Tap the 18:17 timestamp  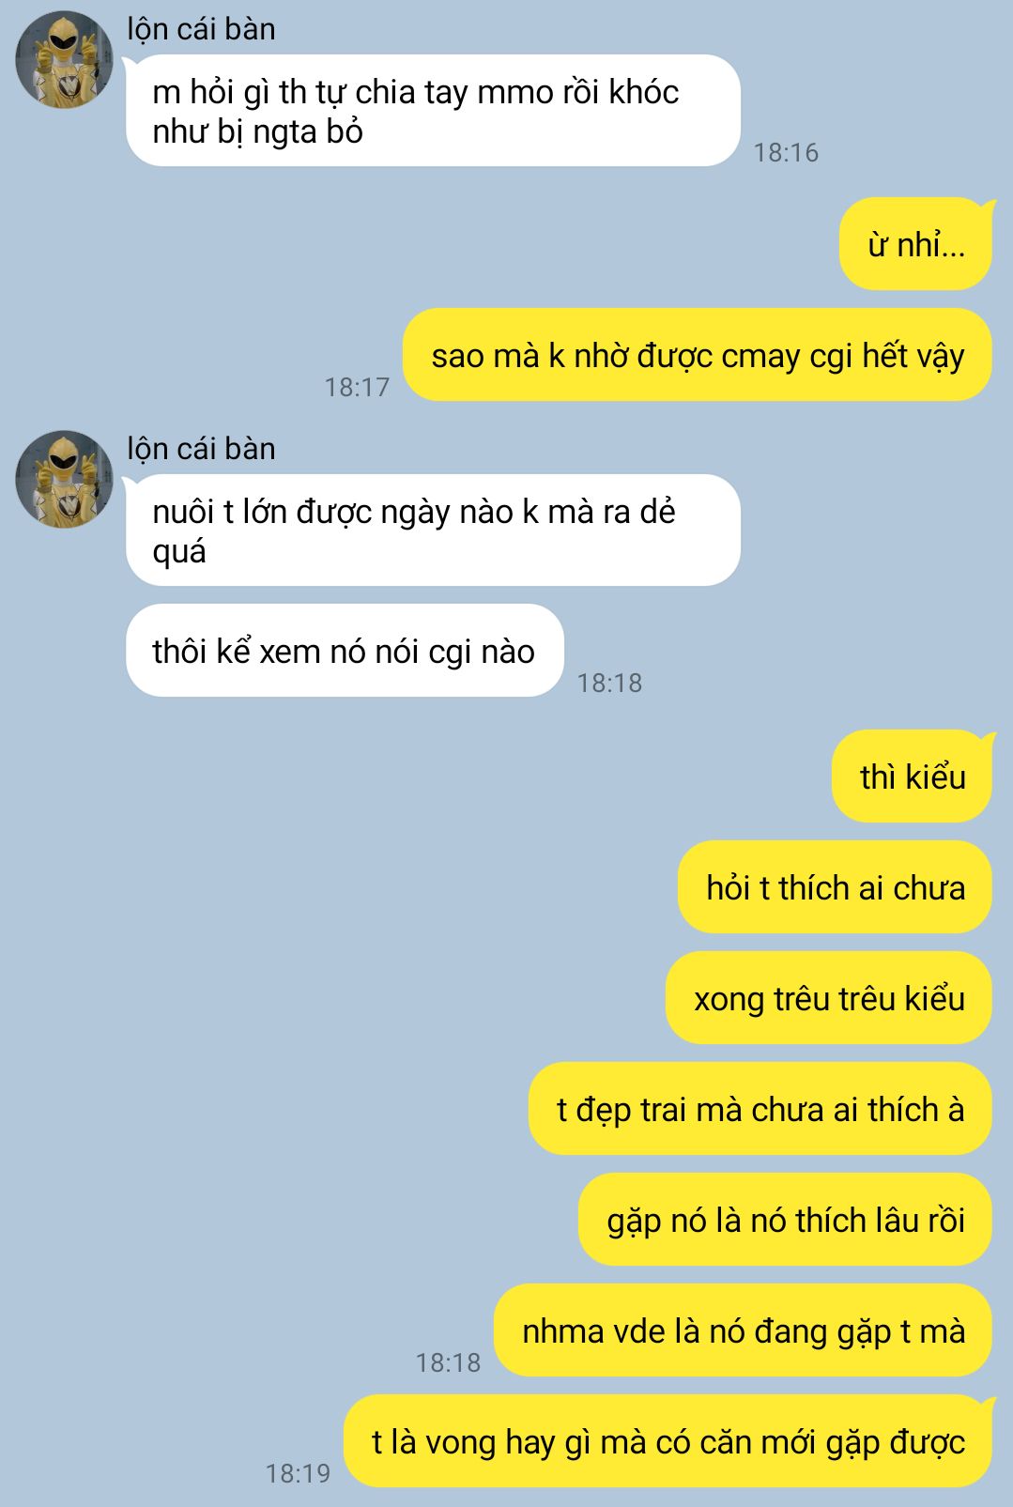(357, 387)
